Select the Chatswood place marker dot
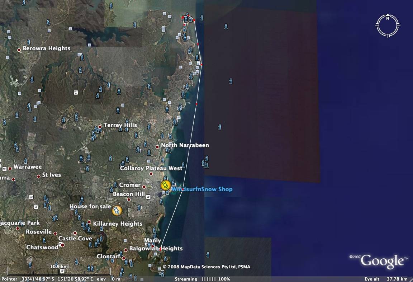The height and width of the screenshot is (282, 413). coord(62,245)
